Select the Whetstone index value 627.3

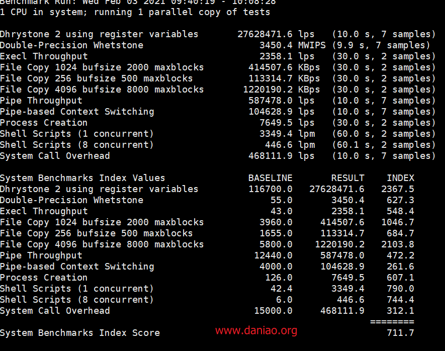click(x=400, y=200)
